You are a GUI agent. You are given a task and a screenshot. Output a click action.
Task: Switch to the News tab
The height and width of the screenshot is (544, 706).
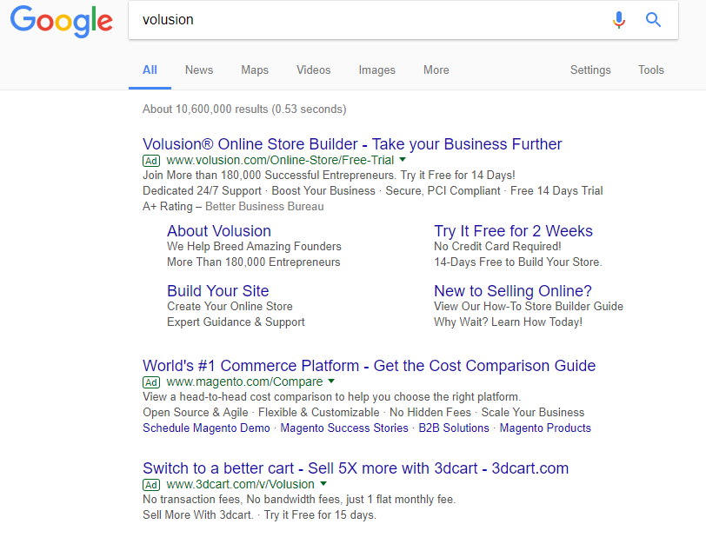(x=199, y=70)
